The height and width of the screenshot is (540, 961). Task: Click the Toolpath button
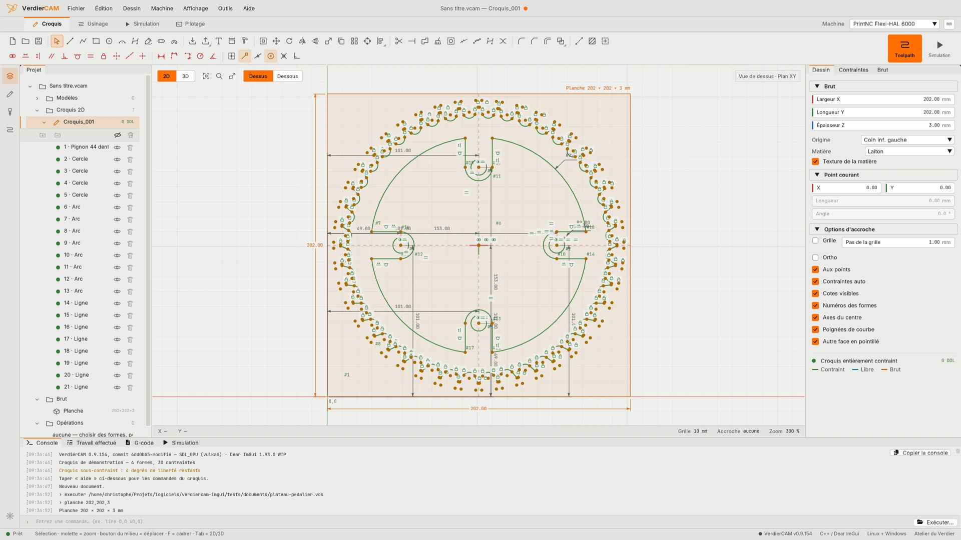[904, 48]
